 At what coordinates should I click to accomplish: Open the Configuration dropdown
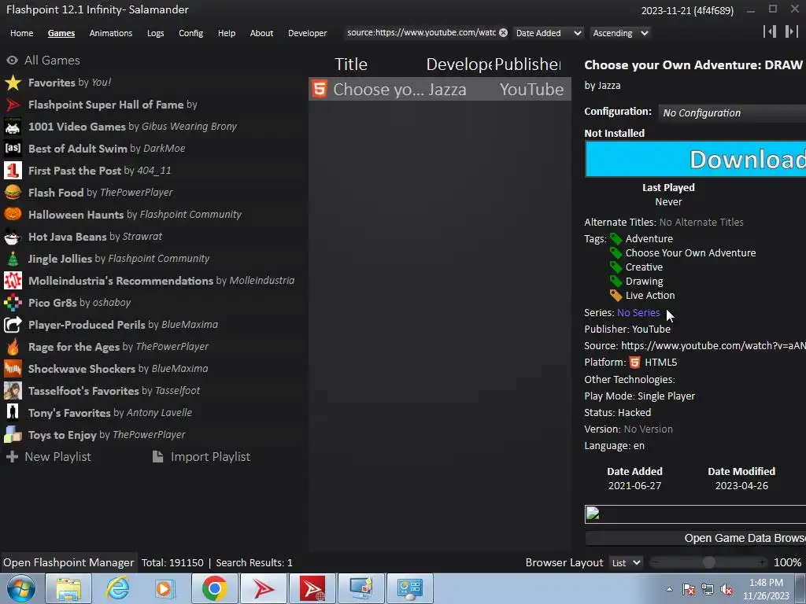[732, 112]
